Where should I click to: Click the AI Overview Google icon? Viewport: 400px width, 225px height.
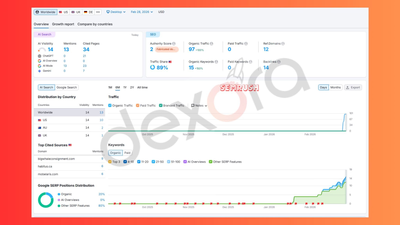tap(39, 61)
